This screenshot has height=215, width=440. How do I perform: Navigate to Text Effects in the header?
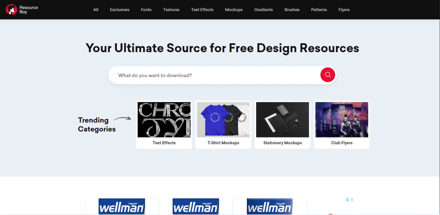pyautogui.click(x=202, y=10)
